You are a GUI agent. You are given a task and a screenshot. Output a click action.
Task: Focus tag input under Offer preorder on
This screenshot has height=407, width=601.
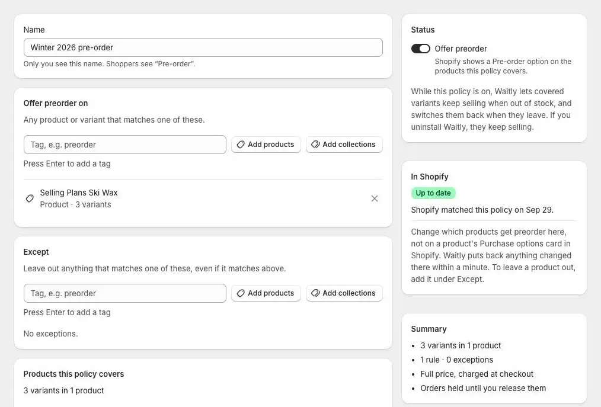[x=124, y=145]
